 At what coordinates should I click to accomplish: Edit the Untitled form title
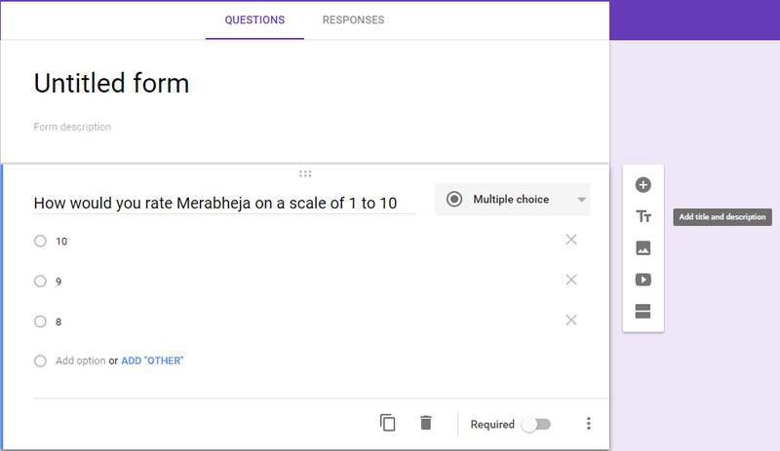tap(111, 83)
